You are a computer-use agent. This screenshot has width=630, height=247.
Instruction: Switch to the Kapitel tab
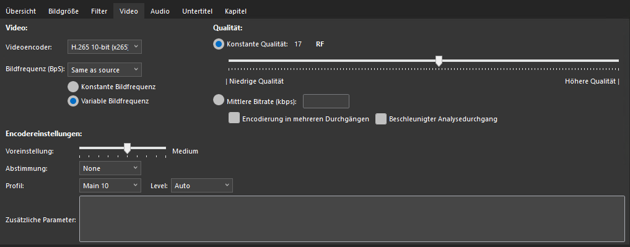coord(236,11)
